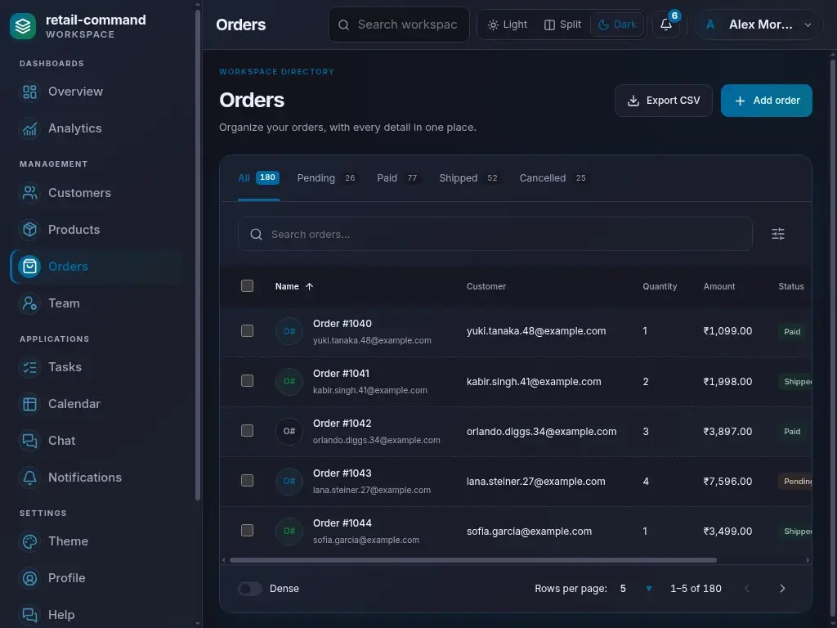Click the notification bell with badge 6
The image size is (837, 628).
pyautogui.click(x=666, y=25)
